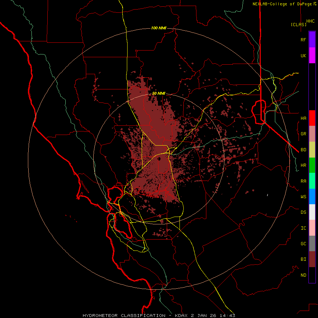Click the 'BI' legend label
This screenshot has height=318, width=318.
pos(303,259)
